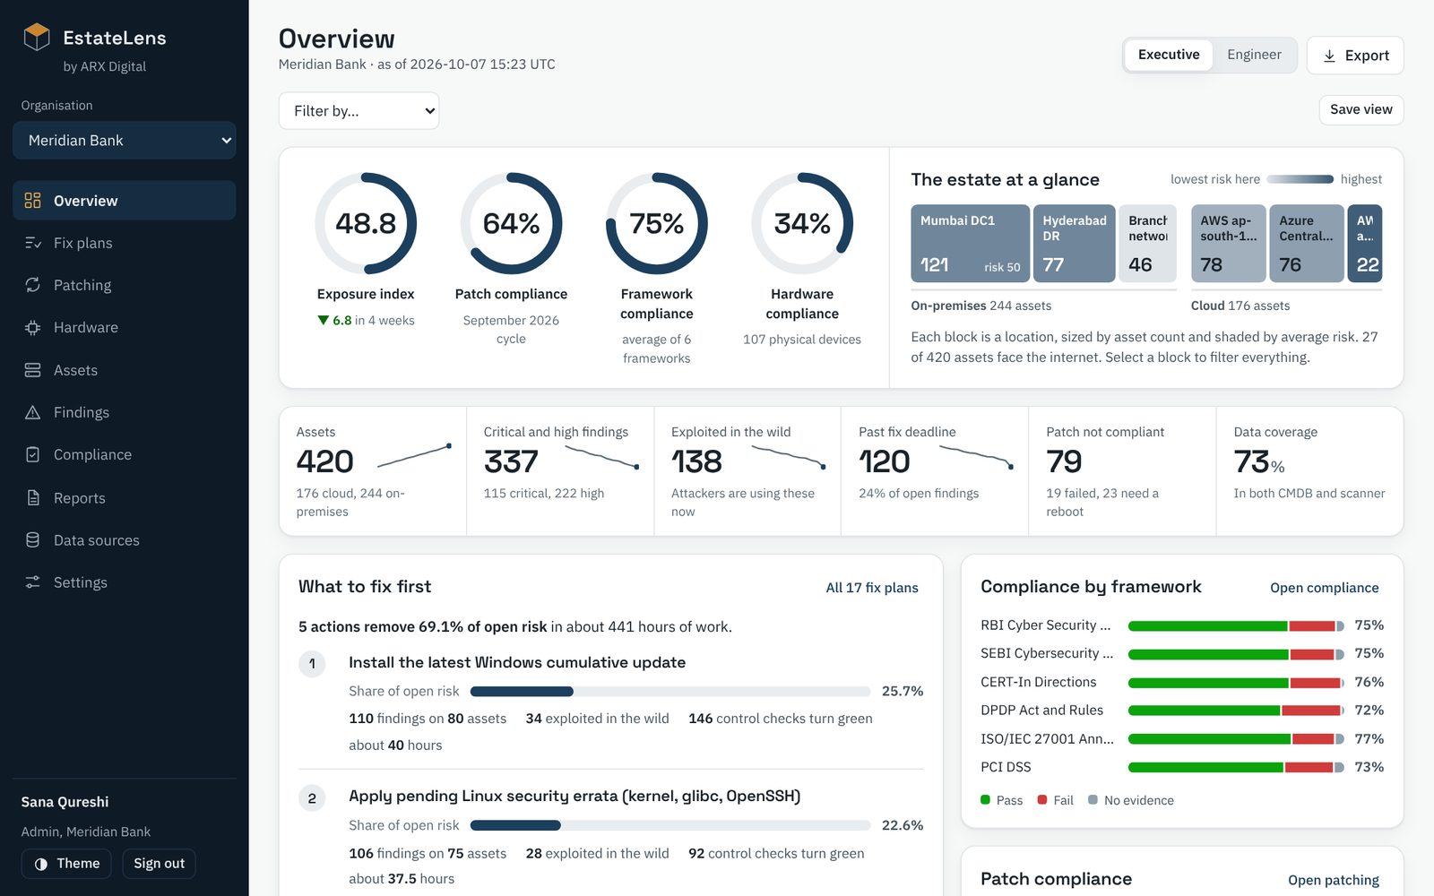
Task: Switch to the Engineer view
Action: click(1254, 55)
